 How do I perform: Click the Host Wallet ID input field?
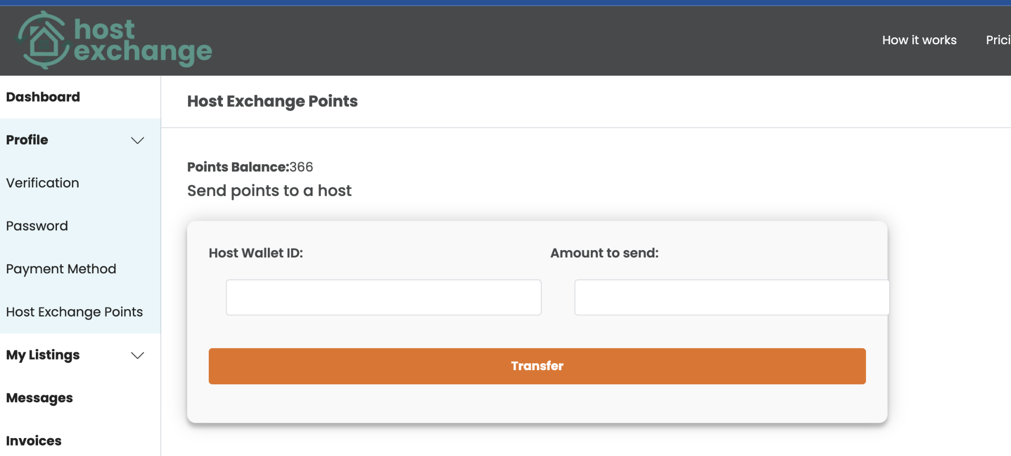coord(384,298)
